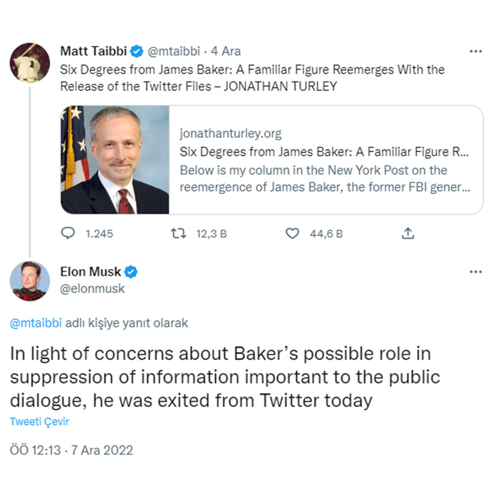This screenshot has height=489, width=489.
Task: Click the share icon under Taibbi's tweet
Action: pyautogui.click(x=408, y=233)
